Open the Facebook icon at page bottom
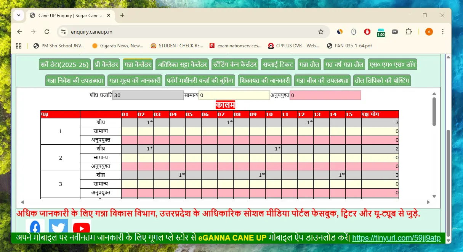Viewport: 463px width, 252px height. click(x=35, y=226)
